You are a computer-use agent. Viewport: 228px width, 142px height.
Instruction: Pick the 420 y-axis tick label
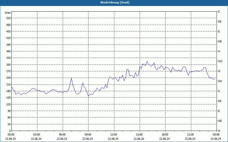click(x=9, y=38)
